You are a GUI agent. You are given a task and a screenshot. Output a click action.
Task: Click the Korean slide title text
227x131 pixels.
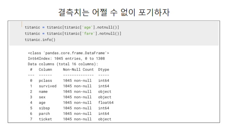coord(114,12)
